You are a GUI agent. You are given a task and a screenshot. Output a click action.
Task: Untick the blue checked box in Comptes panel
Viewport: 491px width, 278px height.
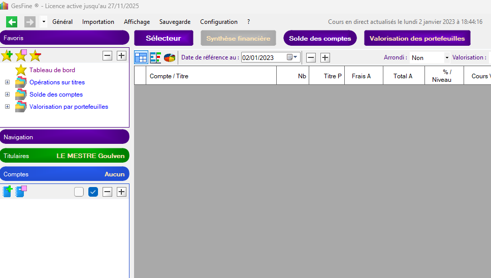tap(93, 192)
